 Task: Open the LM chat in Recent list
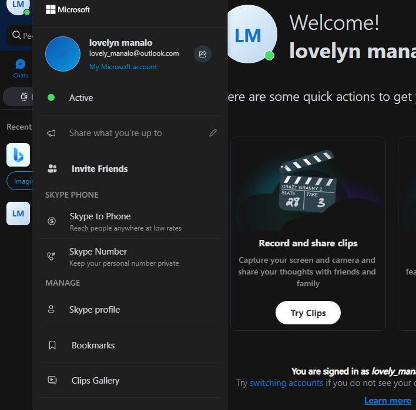pyautogui.click(x=18, y=214)
